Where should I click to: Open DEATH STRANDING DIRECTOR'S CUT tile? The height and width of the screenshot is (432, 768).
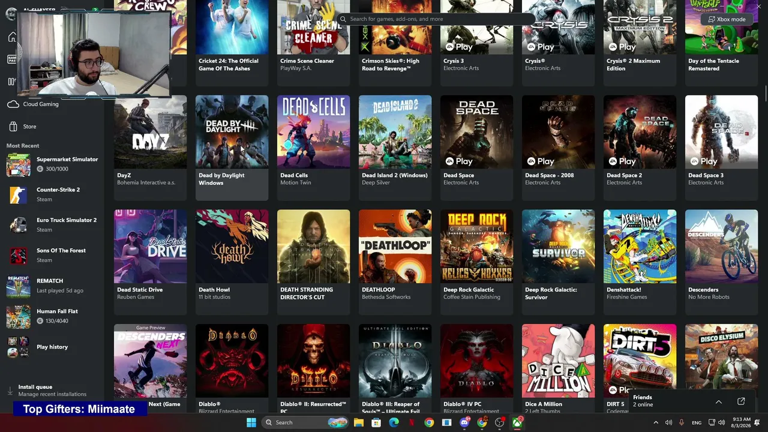coord(313,262)
